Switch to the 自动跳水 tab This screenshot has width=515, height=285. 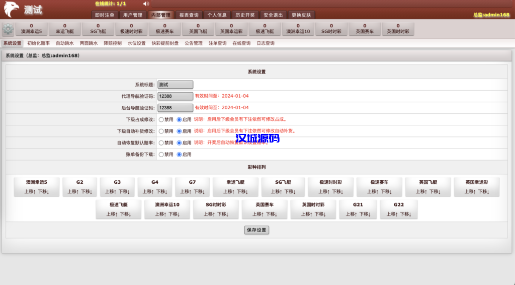pos(65,43)
